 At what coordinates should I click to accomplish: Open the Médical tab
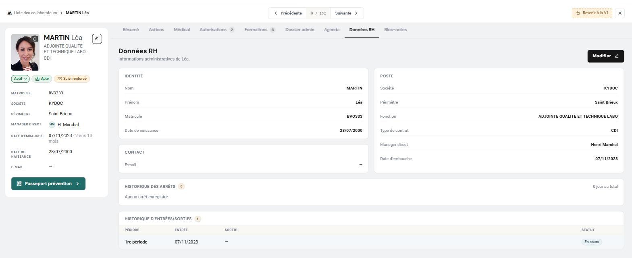(x=182, y=29)
